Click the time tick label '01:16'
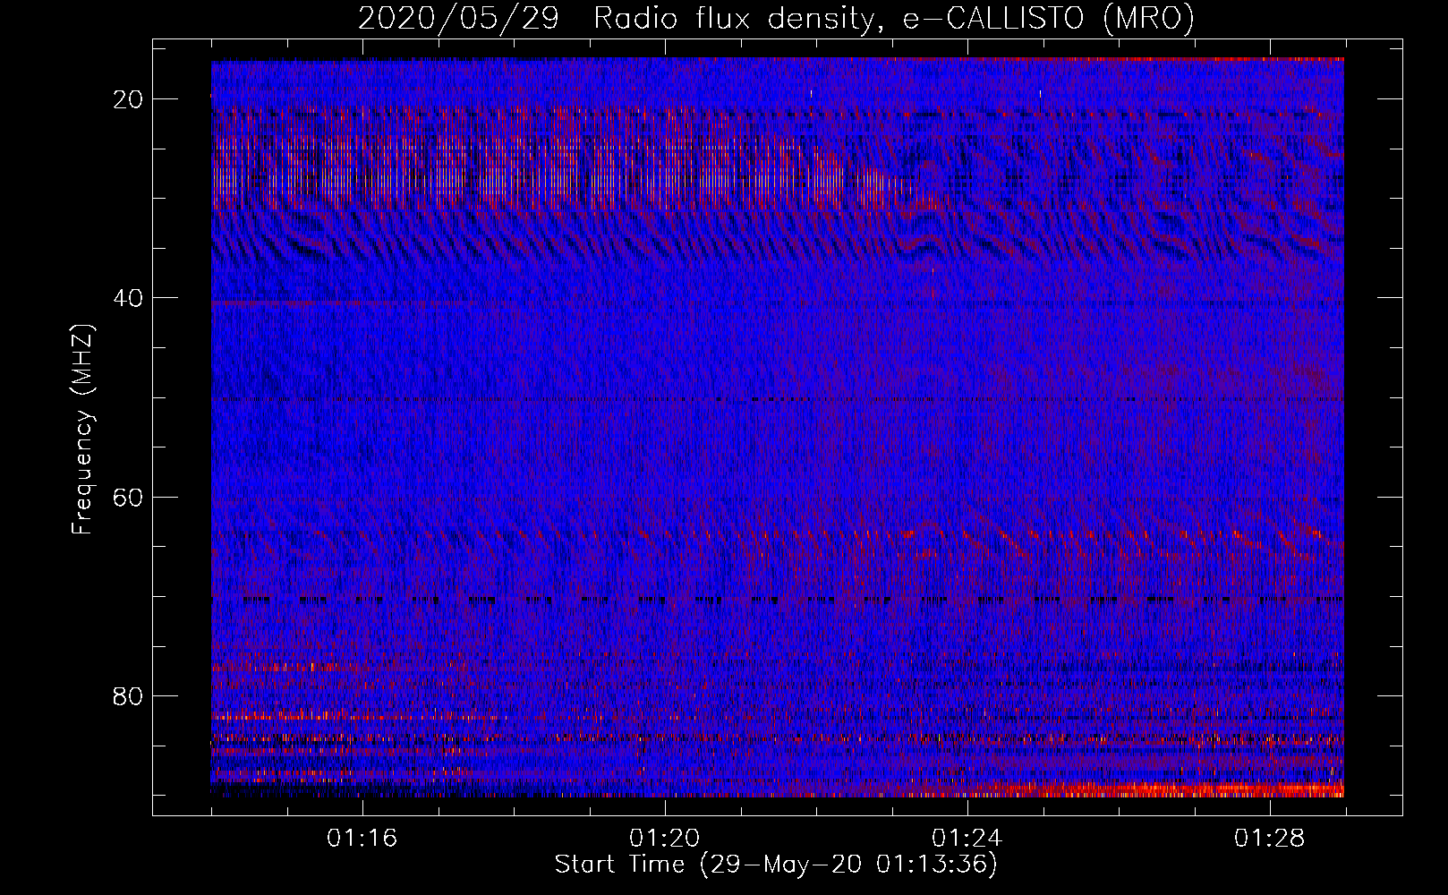The image size is (1448, 895). coord(362,839)
